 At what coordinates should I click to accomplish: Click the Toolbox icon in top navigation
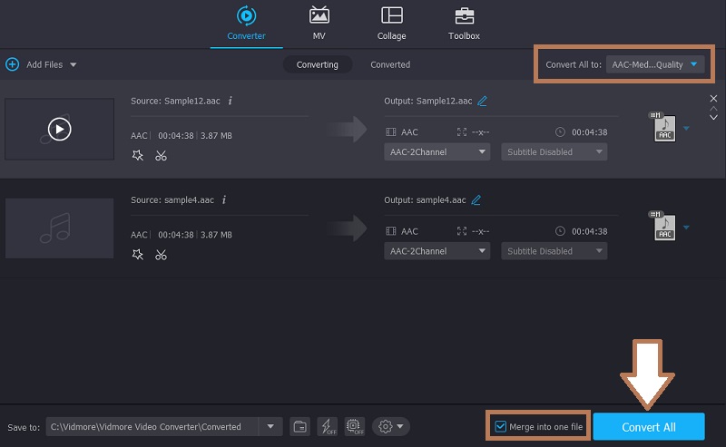[x=465, y=24]
